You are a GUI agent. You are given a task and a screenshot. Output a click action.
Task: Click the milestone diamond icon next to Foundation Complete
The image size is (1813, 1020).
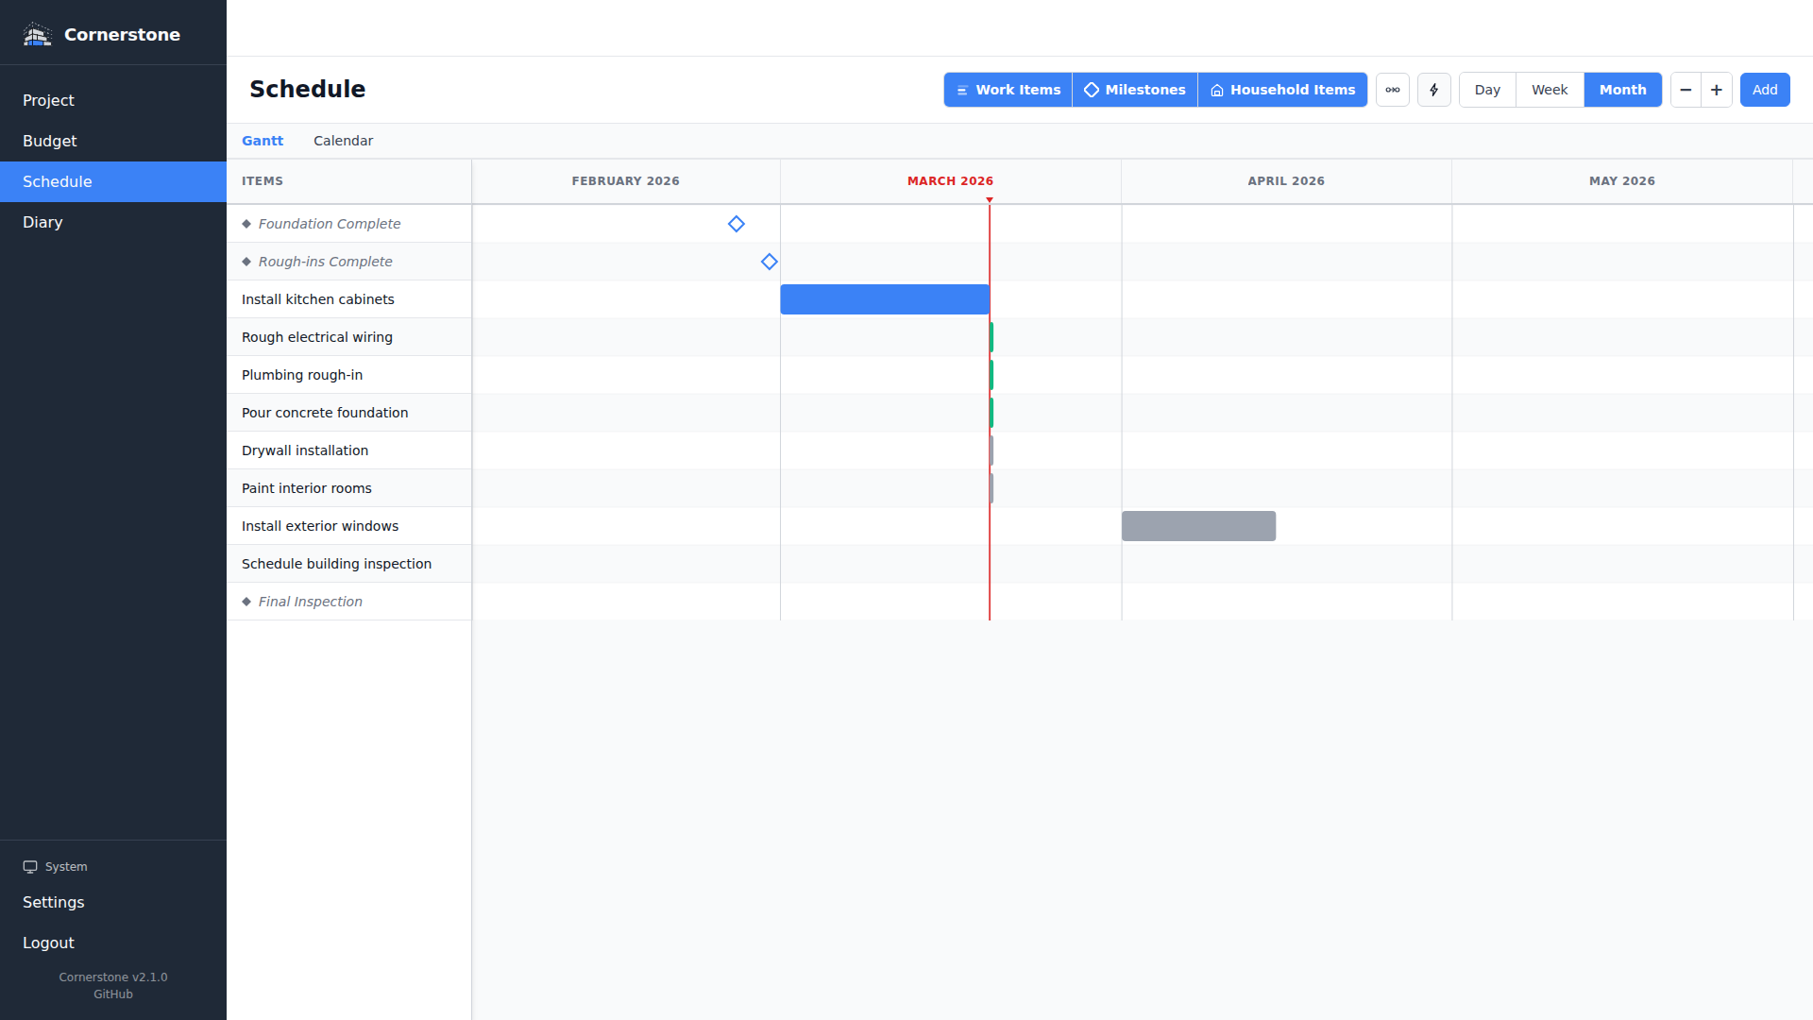point(247,224)
